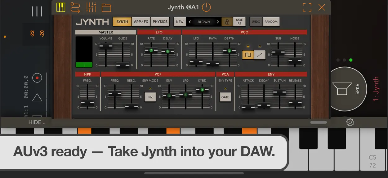Open the preset folder icon
The height and width of the screenshot is (178, 388).
106,7
